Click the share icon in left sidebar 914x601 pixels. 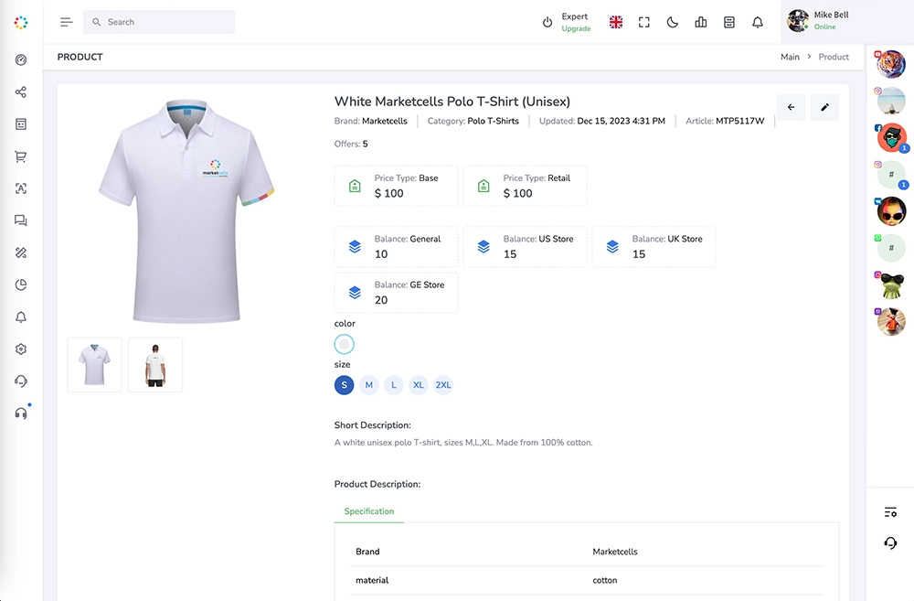[x=21, y=92]
